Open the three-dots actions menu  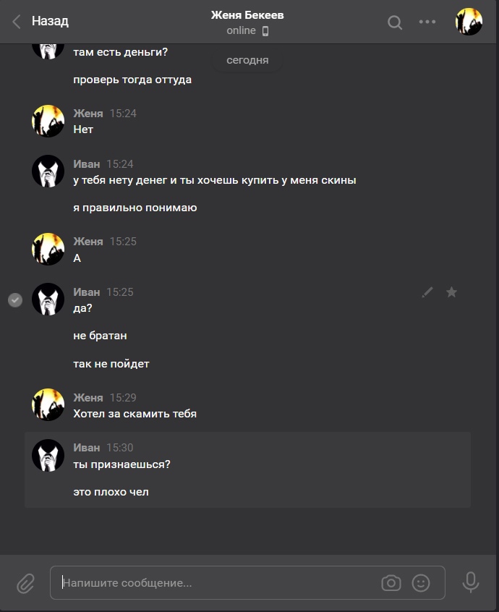point(427,22)
